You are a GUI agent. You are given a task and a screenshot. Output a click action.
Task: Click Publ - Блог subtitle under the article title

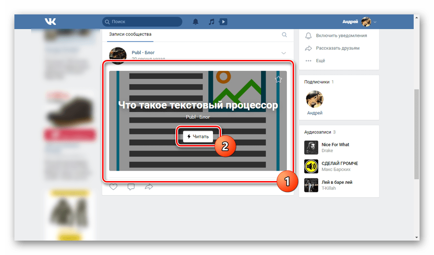(x=198, y=117)
